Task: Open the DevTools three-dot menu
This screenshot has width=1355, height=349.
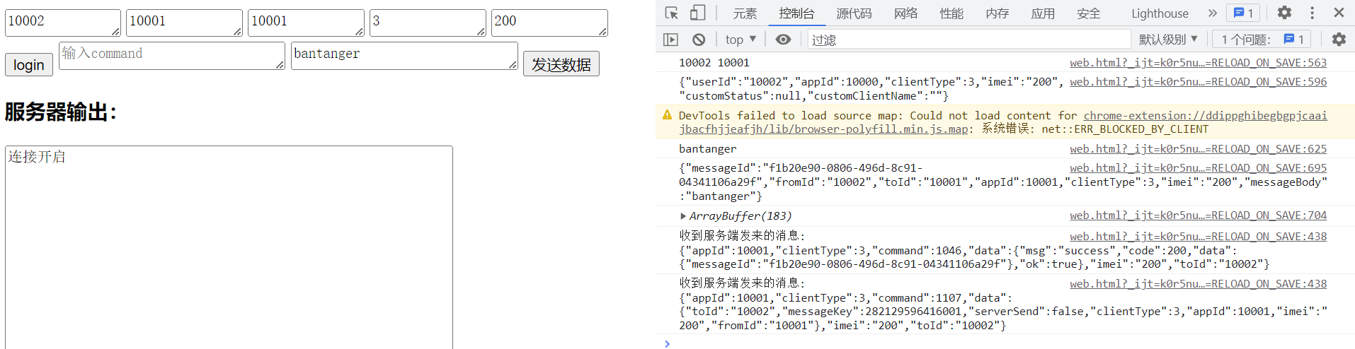Action: click(x=1312, y=13)
